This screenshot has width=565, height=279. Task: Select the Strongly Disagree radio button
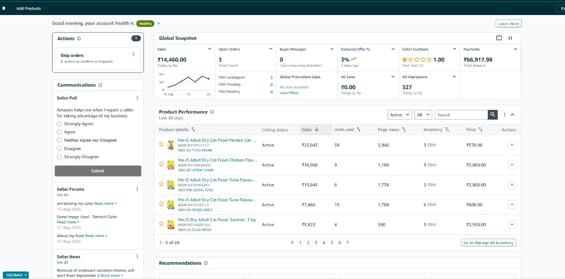pos(60,157)
